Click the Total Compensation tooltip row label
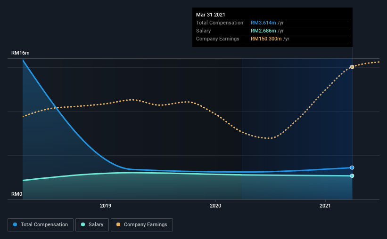This screenshot has height=239, width=387. [220, 23]
